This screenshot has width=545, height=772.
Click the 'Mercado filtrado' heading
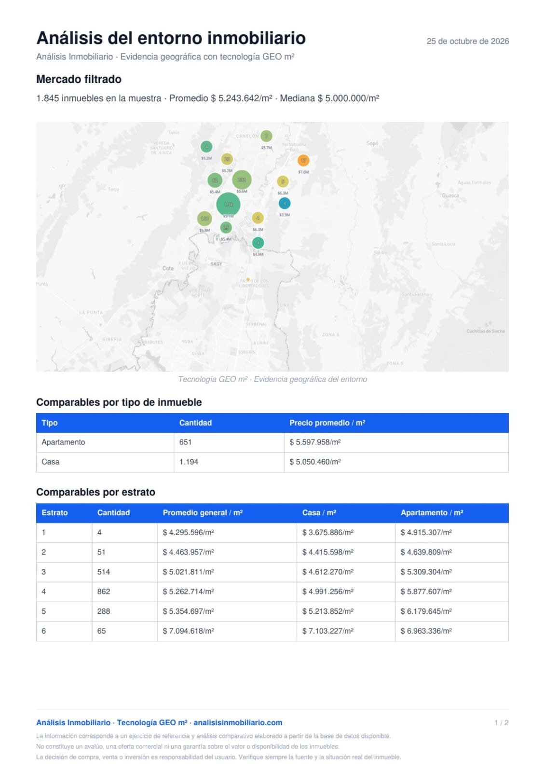(x=79, y=79)
